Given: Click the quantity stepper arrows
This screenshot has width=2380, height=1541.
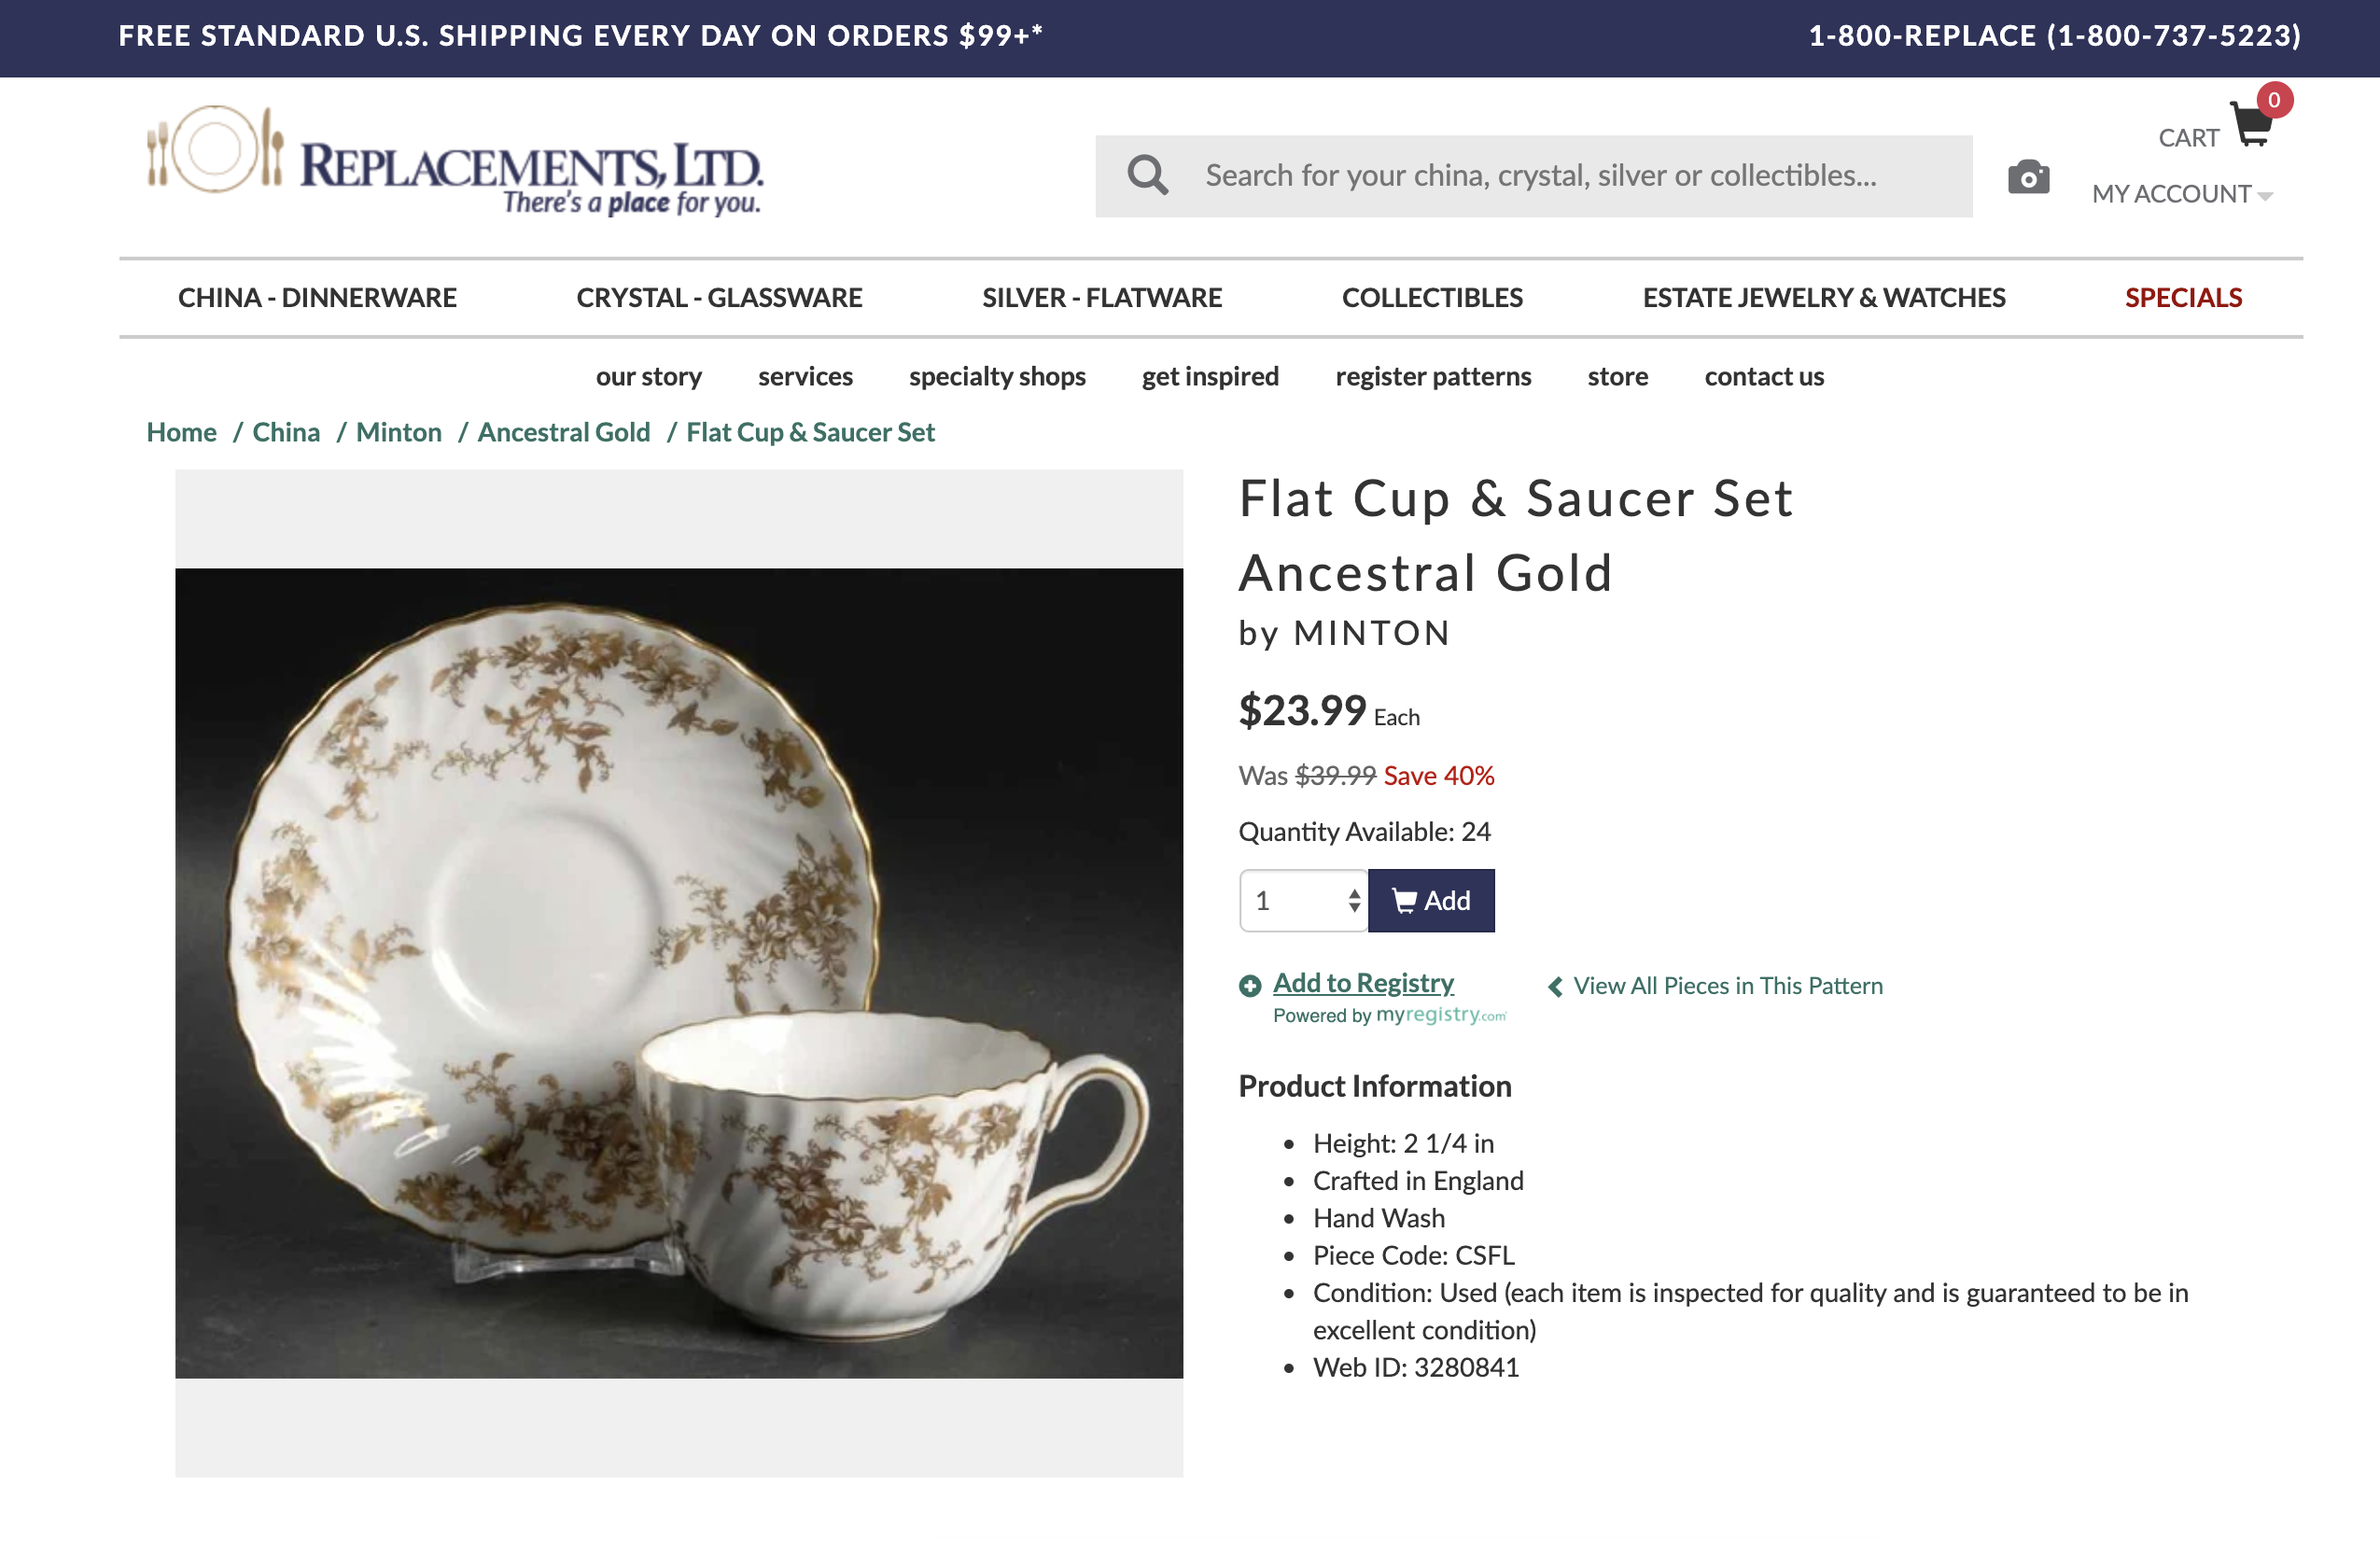Looking at the screenshot, I should coord(1353,901).
